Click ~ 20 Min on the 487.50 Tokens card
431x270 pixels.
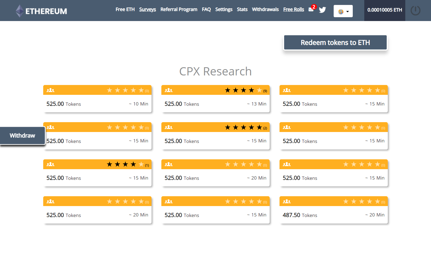coord(375,215)
